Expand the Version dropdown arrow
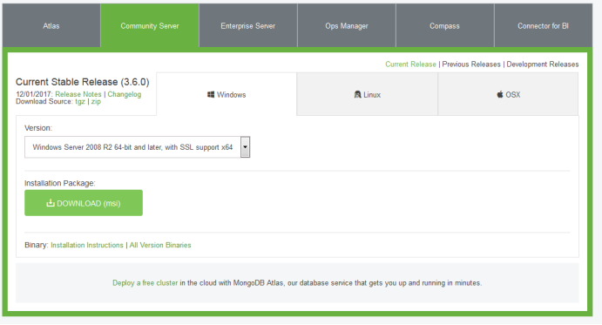 (245, 147)
